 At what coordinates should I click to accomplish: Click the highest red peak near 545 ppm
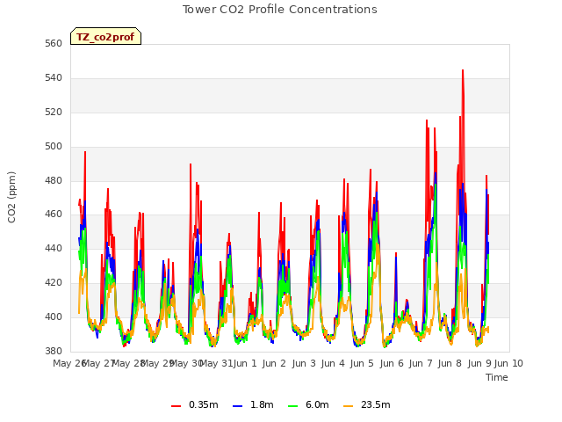click(x=463, y=70)
